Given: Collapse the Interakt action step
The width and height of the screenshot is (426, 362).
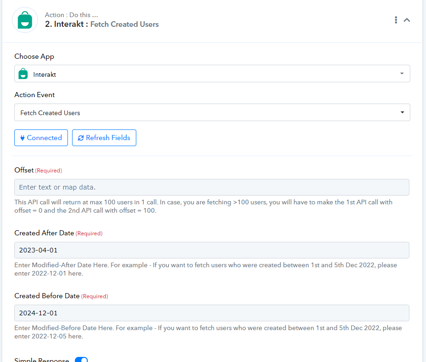Looking at the screenshot, I should click(x=407, y=20).
